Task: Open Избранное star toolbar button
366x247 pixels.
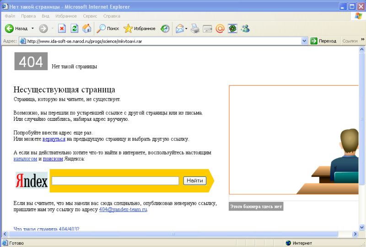Action: [140, 29]
